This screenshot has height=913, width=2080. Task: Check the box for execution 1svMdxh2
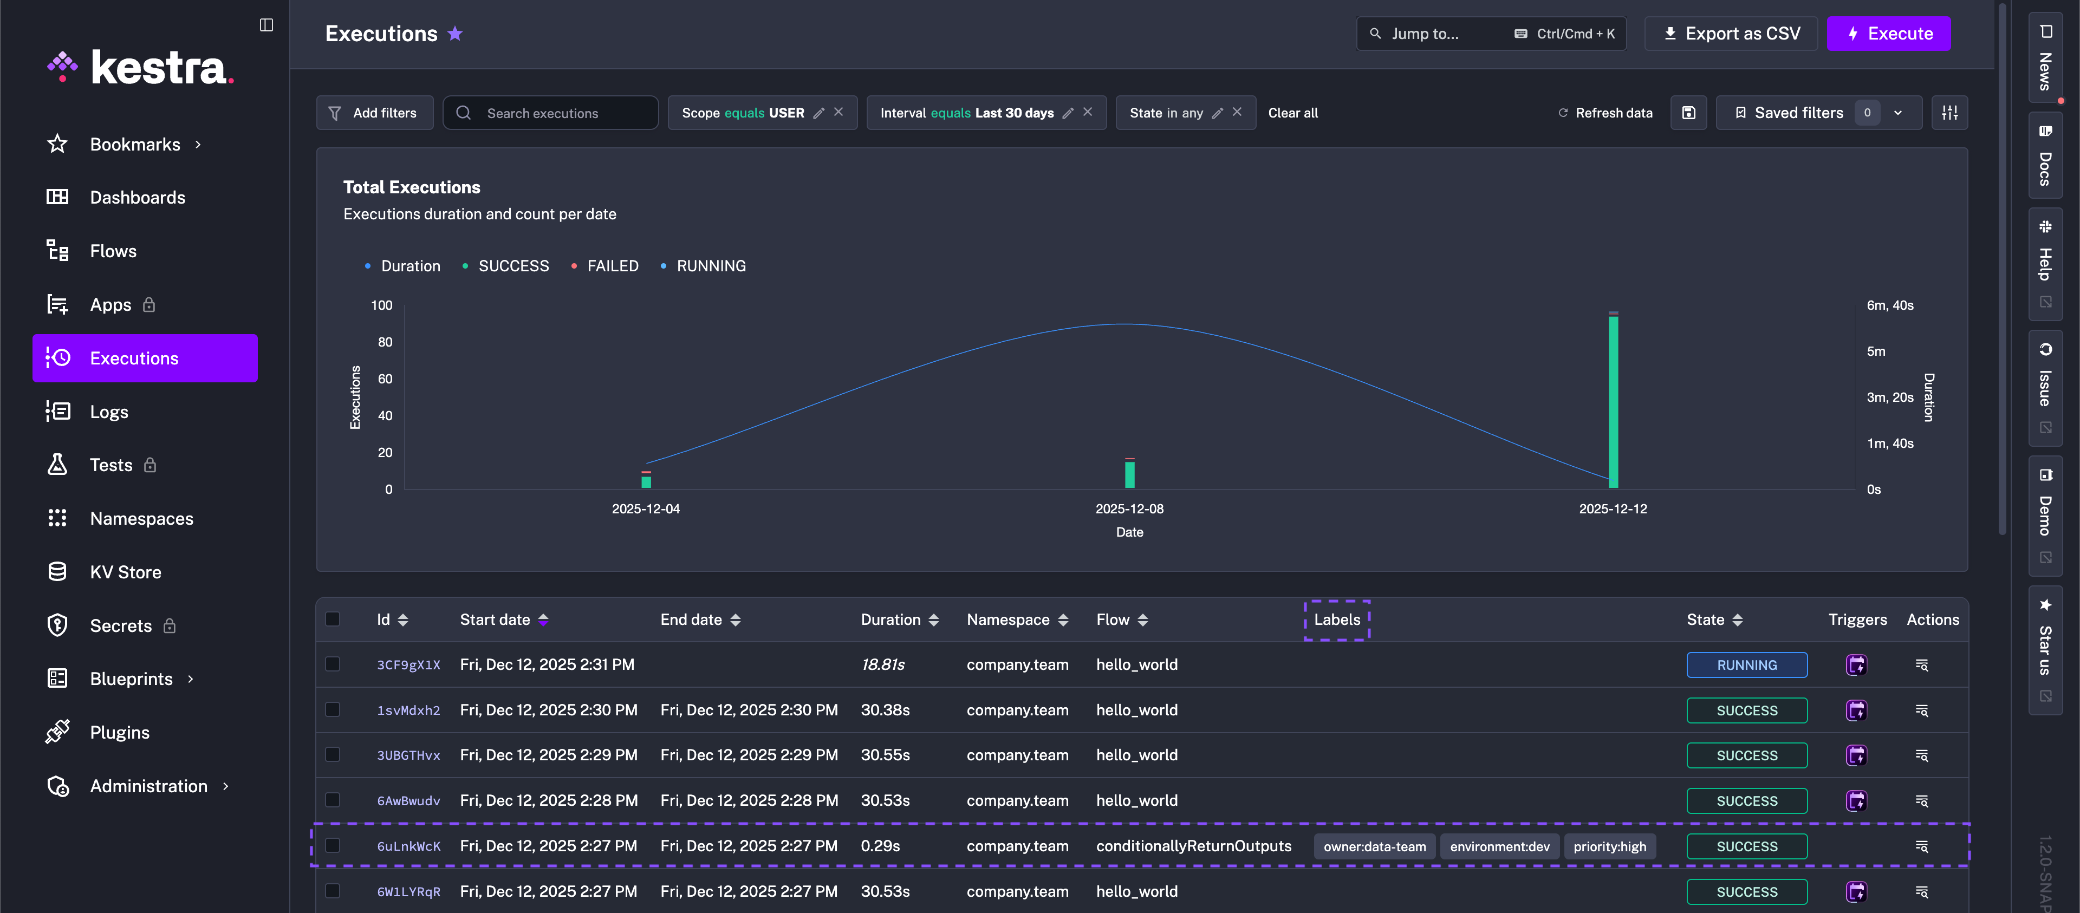(x=333, y=709)
